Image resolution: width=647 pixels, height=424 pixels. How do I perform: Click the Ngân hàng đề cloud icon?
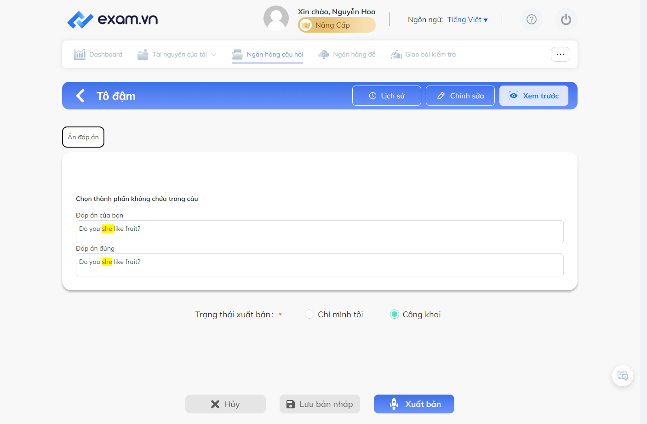(324, 54)
